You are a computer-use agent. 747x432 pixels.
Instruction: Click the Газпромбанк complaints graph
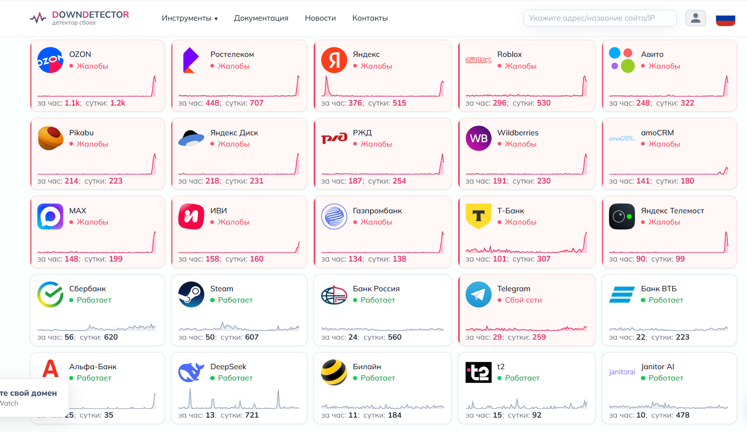point(382,242)
